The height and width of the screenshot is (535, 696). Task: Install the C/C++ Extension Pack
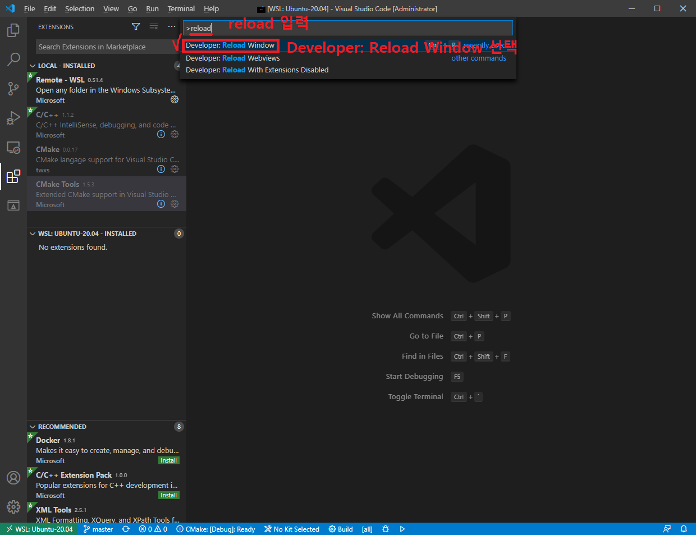(x=168, y=496)
